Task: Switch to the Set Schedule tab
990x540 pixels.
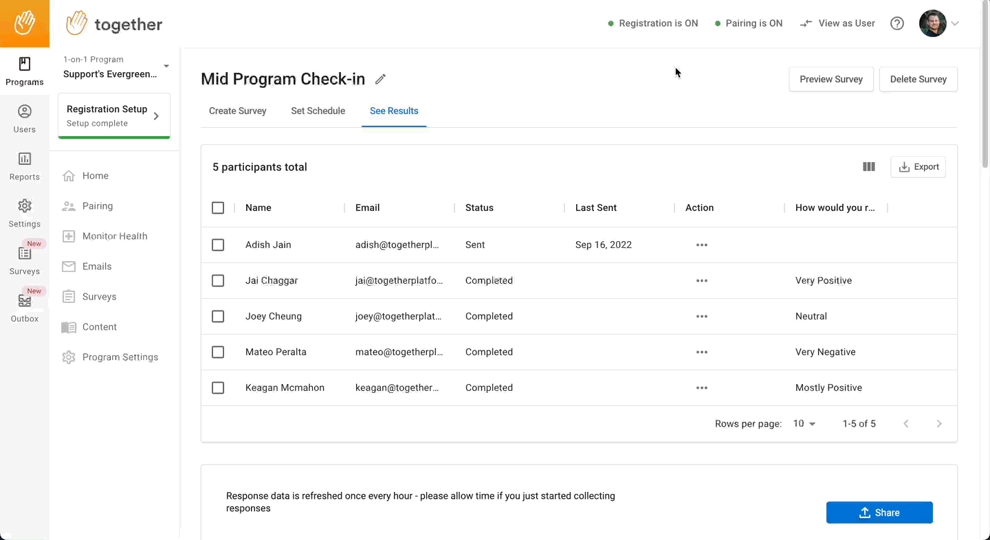Action: pos(318,111)
